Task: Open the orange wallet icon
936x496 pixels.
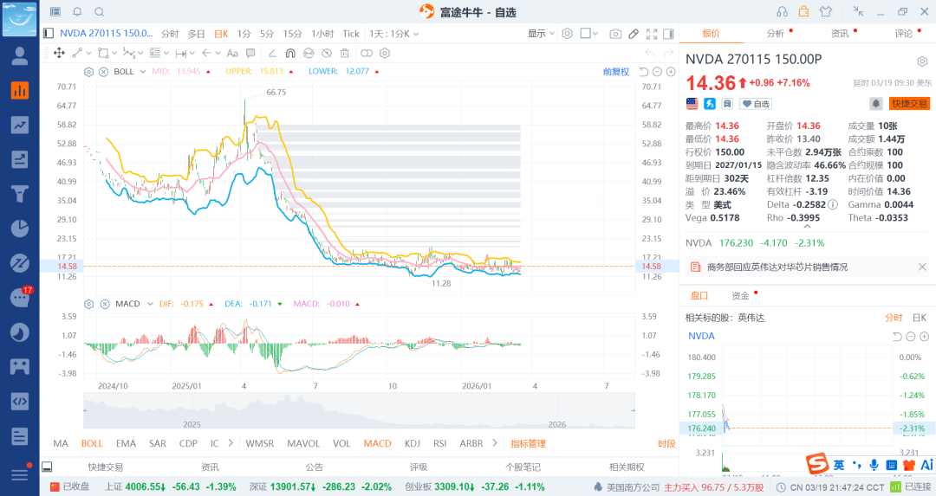Action: [x=803, y=11]
